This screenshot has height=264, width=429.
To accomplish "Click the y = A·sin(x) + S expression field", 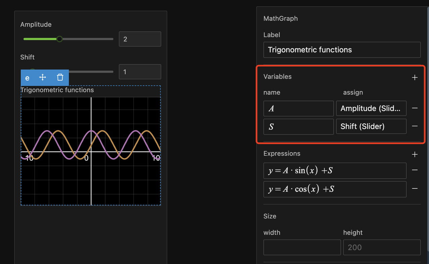I will (335, 171).
